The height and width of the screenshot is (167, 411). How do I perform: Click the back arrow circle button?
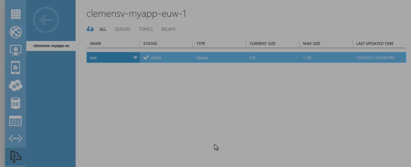click(x=46, y=20)
